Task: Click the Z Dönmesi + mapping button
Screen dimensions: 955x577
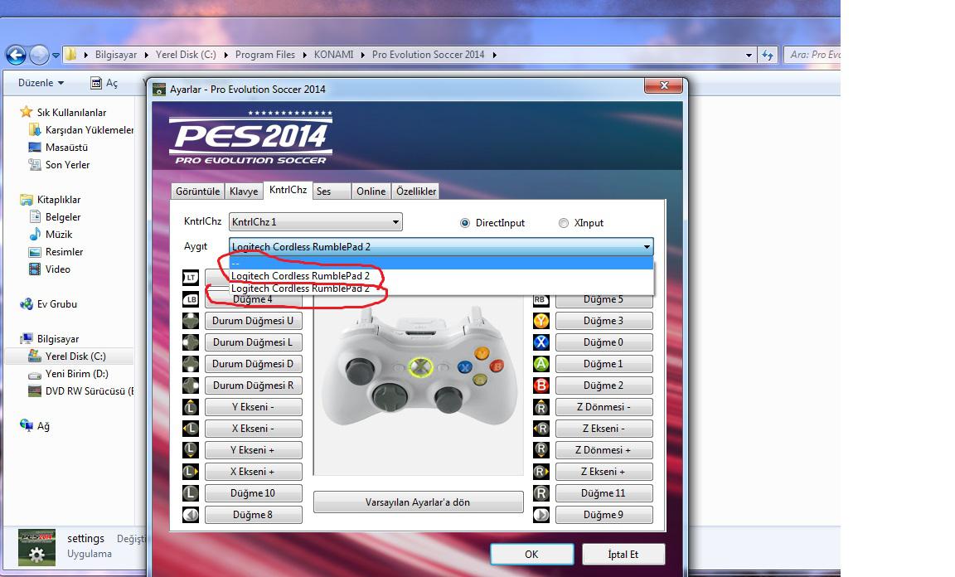Action: 604,449
